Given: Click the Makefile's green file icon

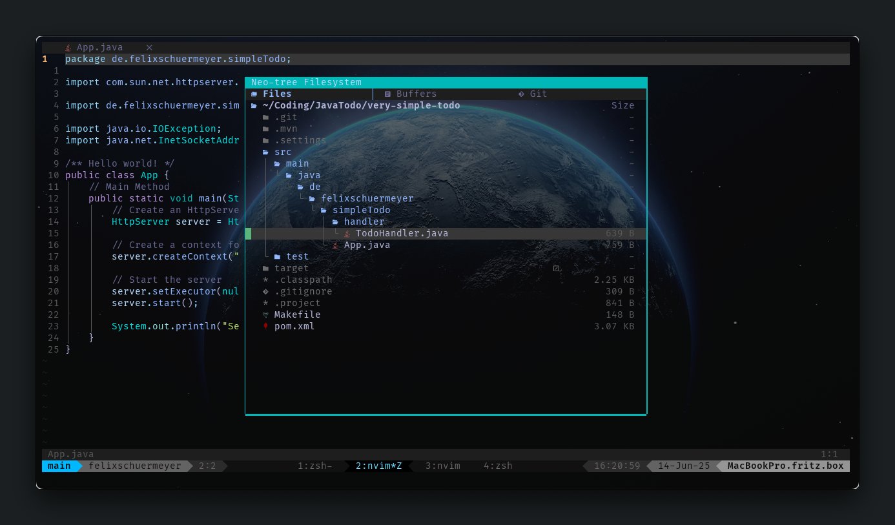Looking at the screenshot, I should click(x=265, y=314).
